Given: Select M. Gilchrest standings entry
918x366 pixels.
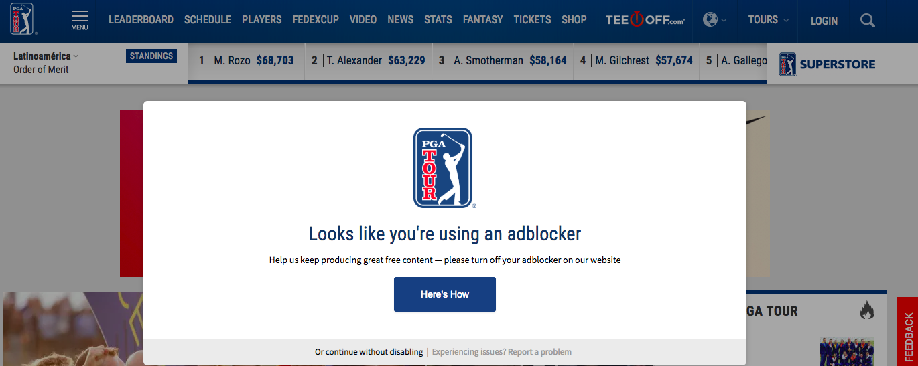Looking at the screenshot, I should pos(637,60).
